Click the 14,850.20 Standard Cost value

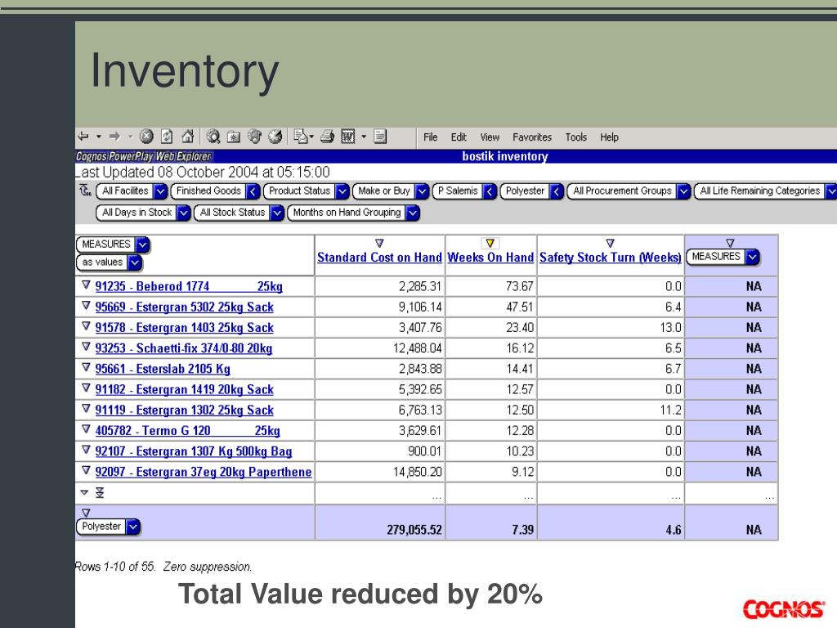418,472
